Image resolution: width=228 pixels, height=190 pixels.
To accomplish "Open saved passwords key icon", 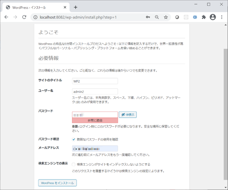I will click(x=148, y=17).
